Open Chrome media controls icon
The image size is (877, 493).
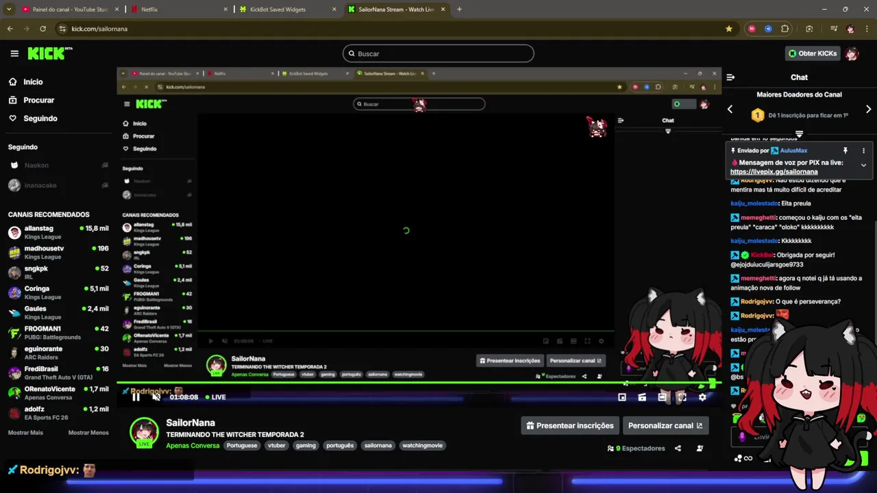coord(834,29)
